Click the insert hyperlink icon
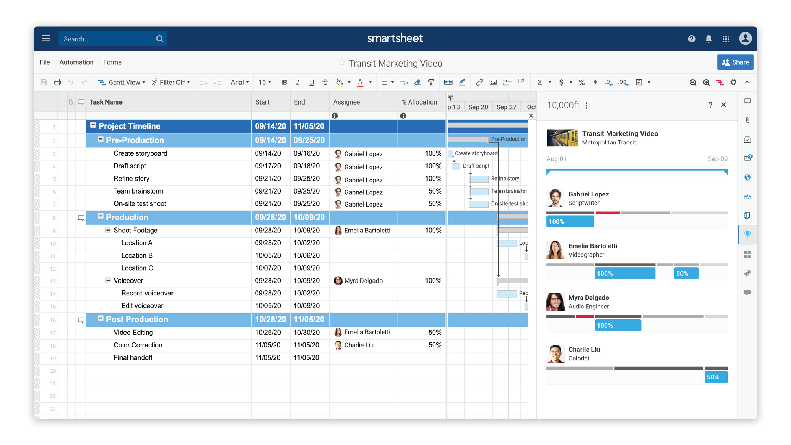The image size is (791, 445). pos(479,83)
